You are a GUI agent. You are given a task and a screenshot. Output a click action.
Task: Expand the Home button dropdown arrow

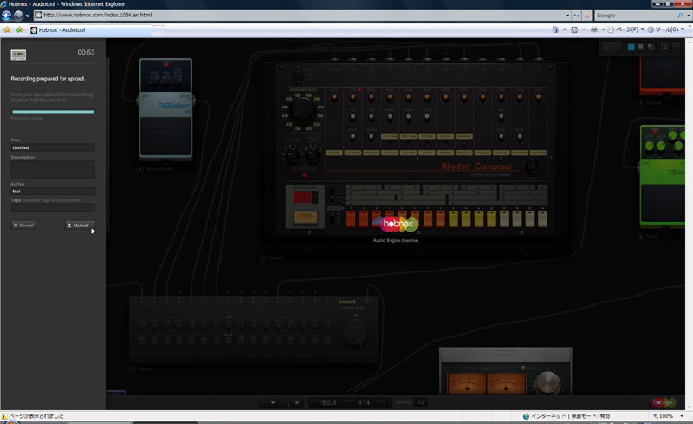pyautogui.click(x=565, y=29)
